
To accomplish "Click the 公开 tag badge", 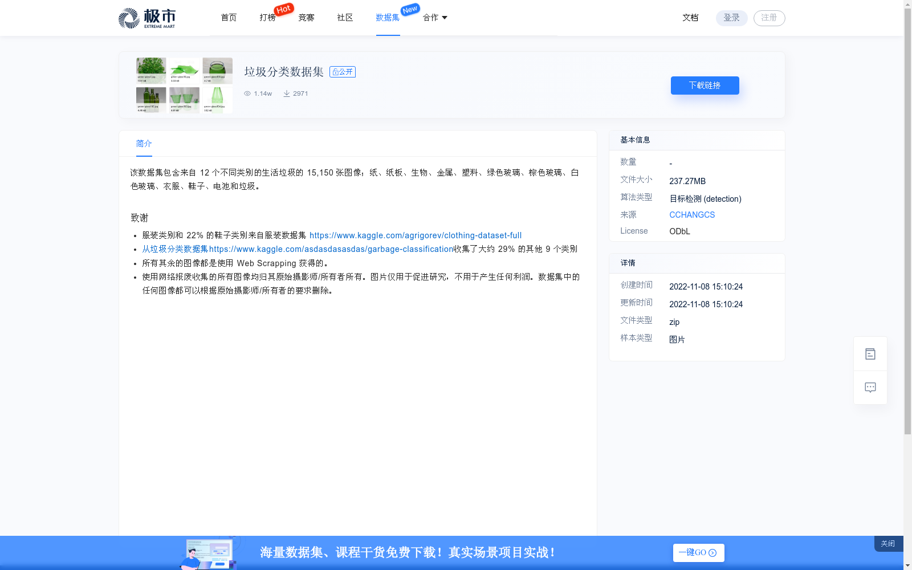I will [x=343, y=72].
